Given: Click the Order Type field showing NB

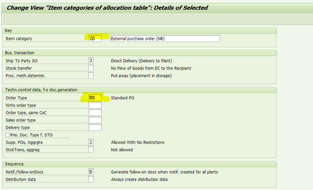Looking at the screenshot, I should (x=95, y=98).
